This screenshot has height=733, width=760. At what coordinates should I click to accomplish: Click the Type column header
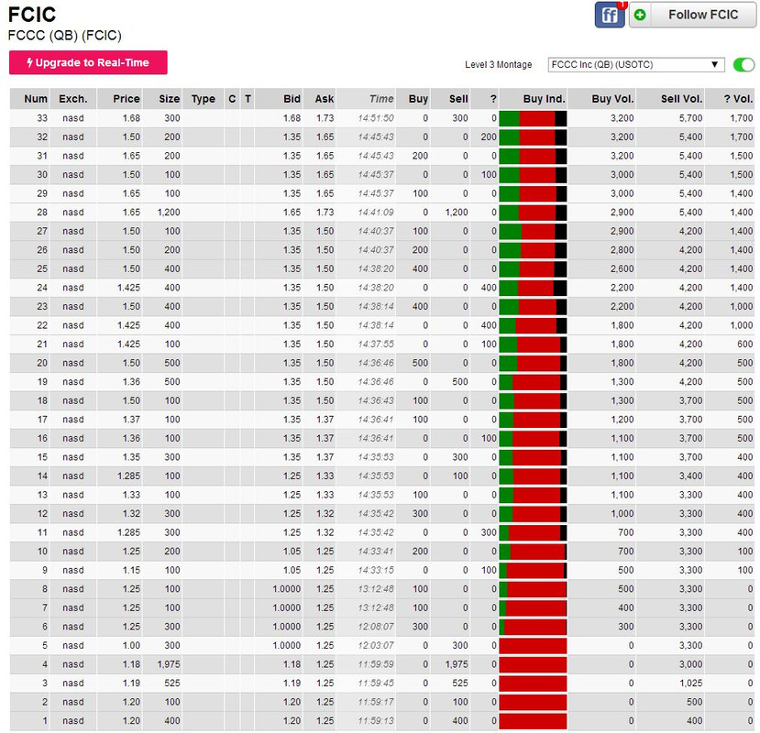(204, 99)
